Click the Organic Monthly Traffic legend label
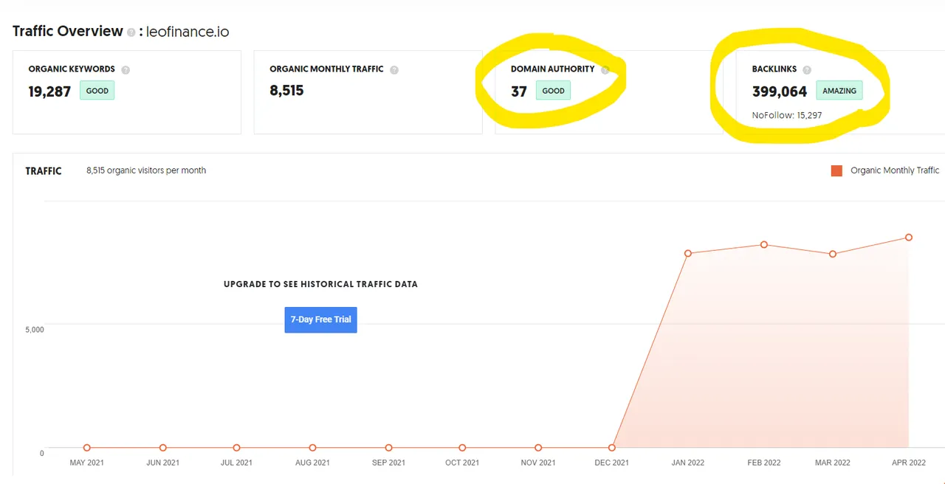The width and height of the screenshot is (945, 484). coord(895,170)
